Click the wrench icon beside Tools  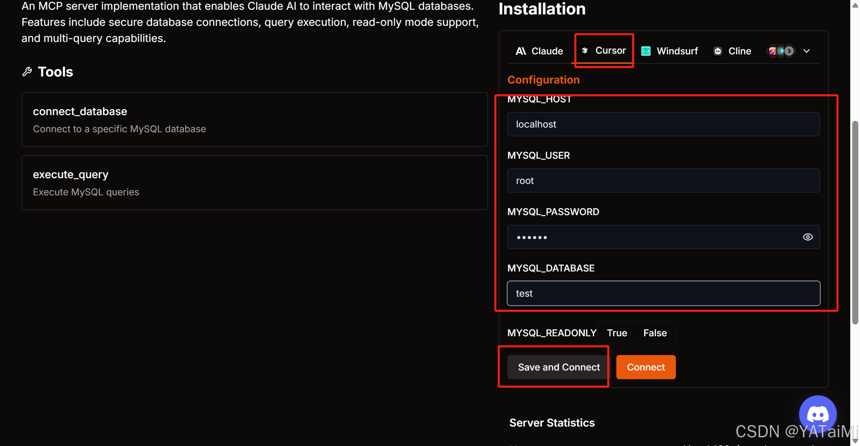pos(27,71)
